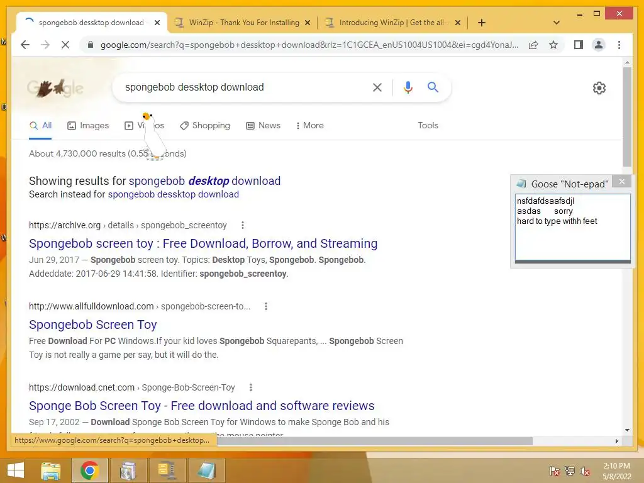The height and width of the screenshot is (483, 644).
Task: Switch to Videos results
Action: point(144,126)
